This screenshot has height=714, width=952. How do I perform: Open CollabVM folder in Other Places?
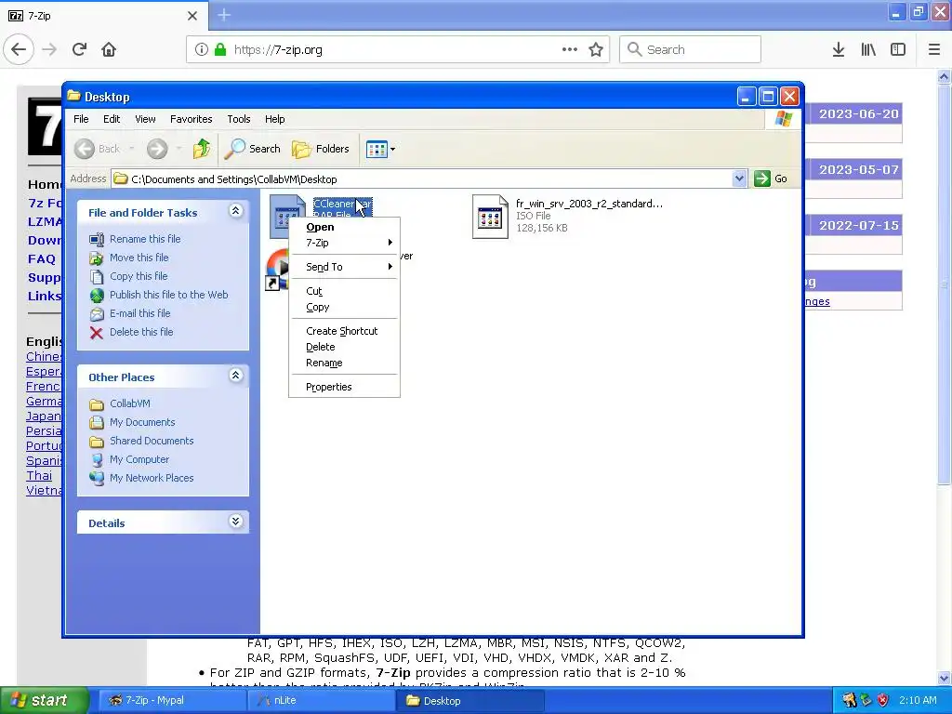click(120, 403)
